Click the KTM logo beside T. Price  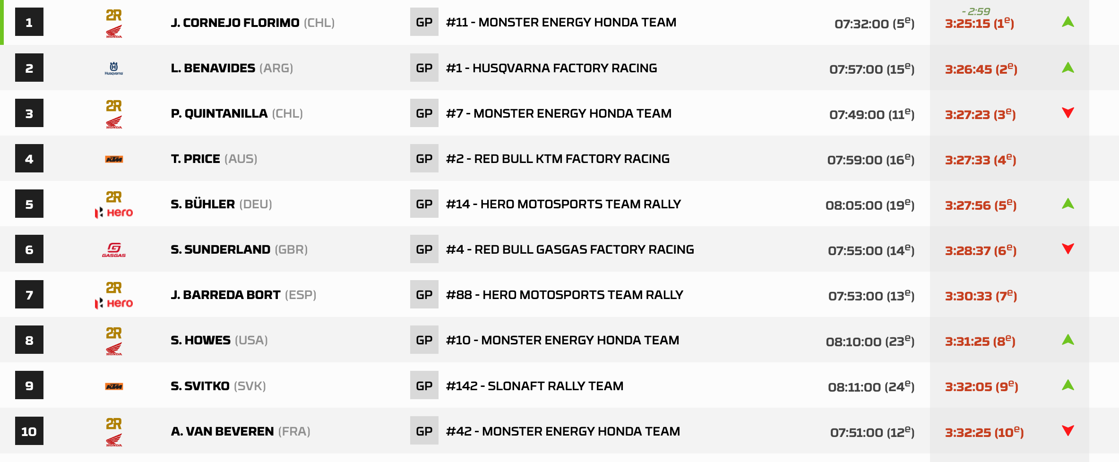point(114,160)
